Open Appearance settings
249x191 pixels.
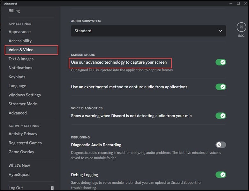(19, 32)
